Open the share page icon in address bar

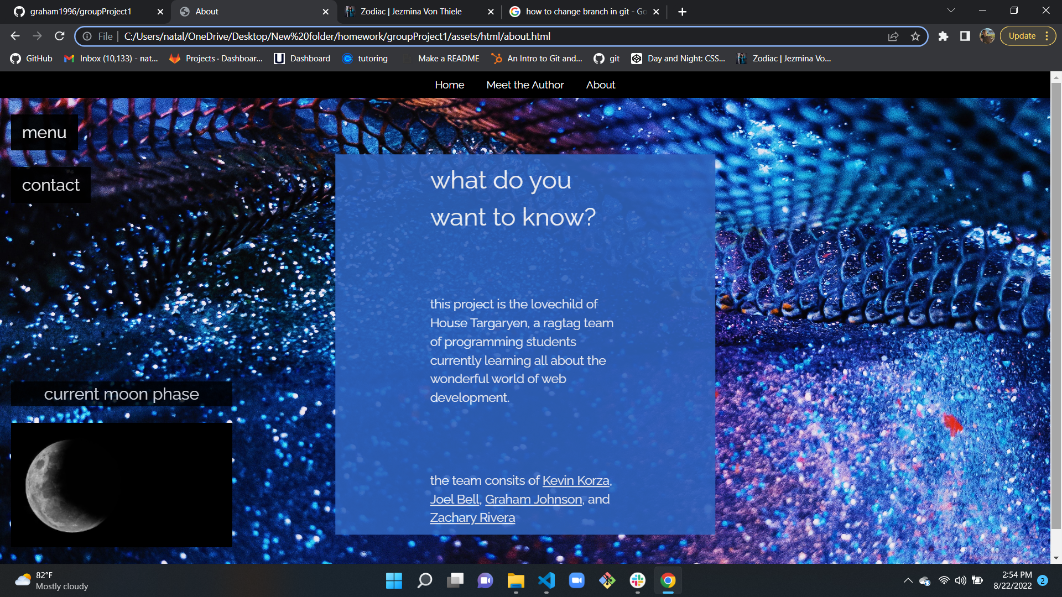[893, 36]
